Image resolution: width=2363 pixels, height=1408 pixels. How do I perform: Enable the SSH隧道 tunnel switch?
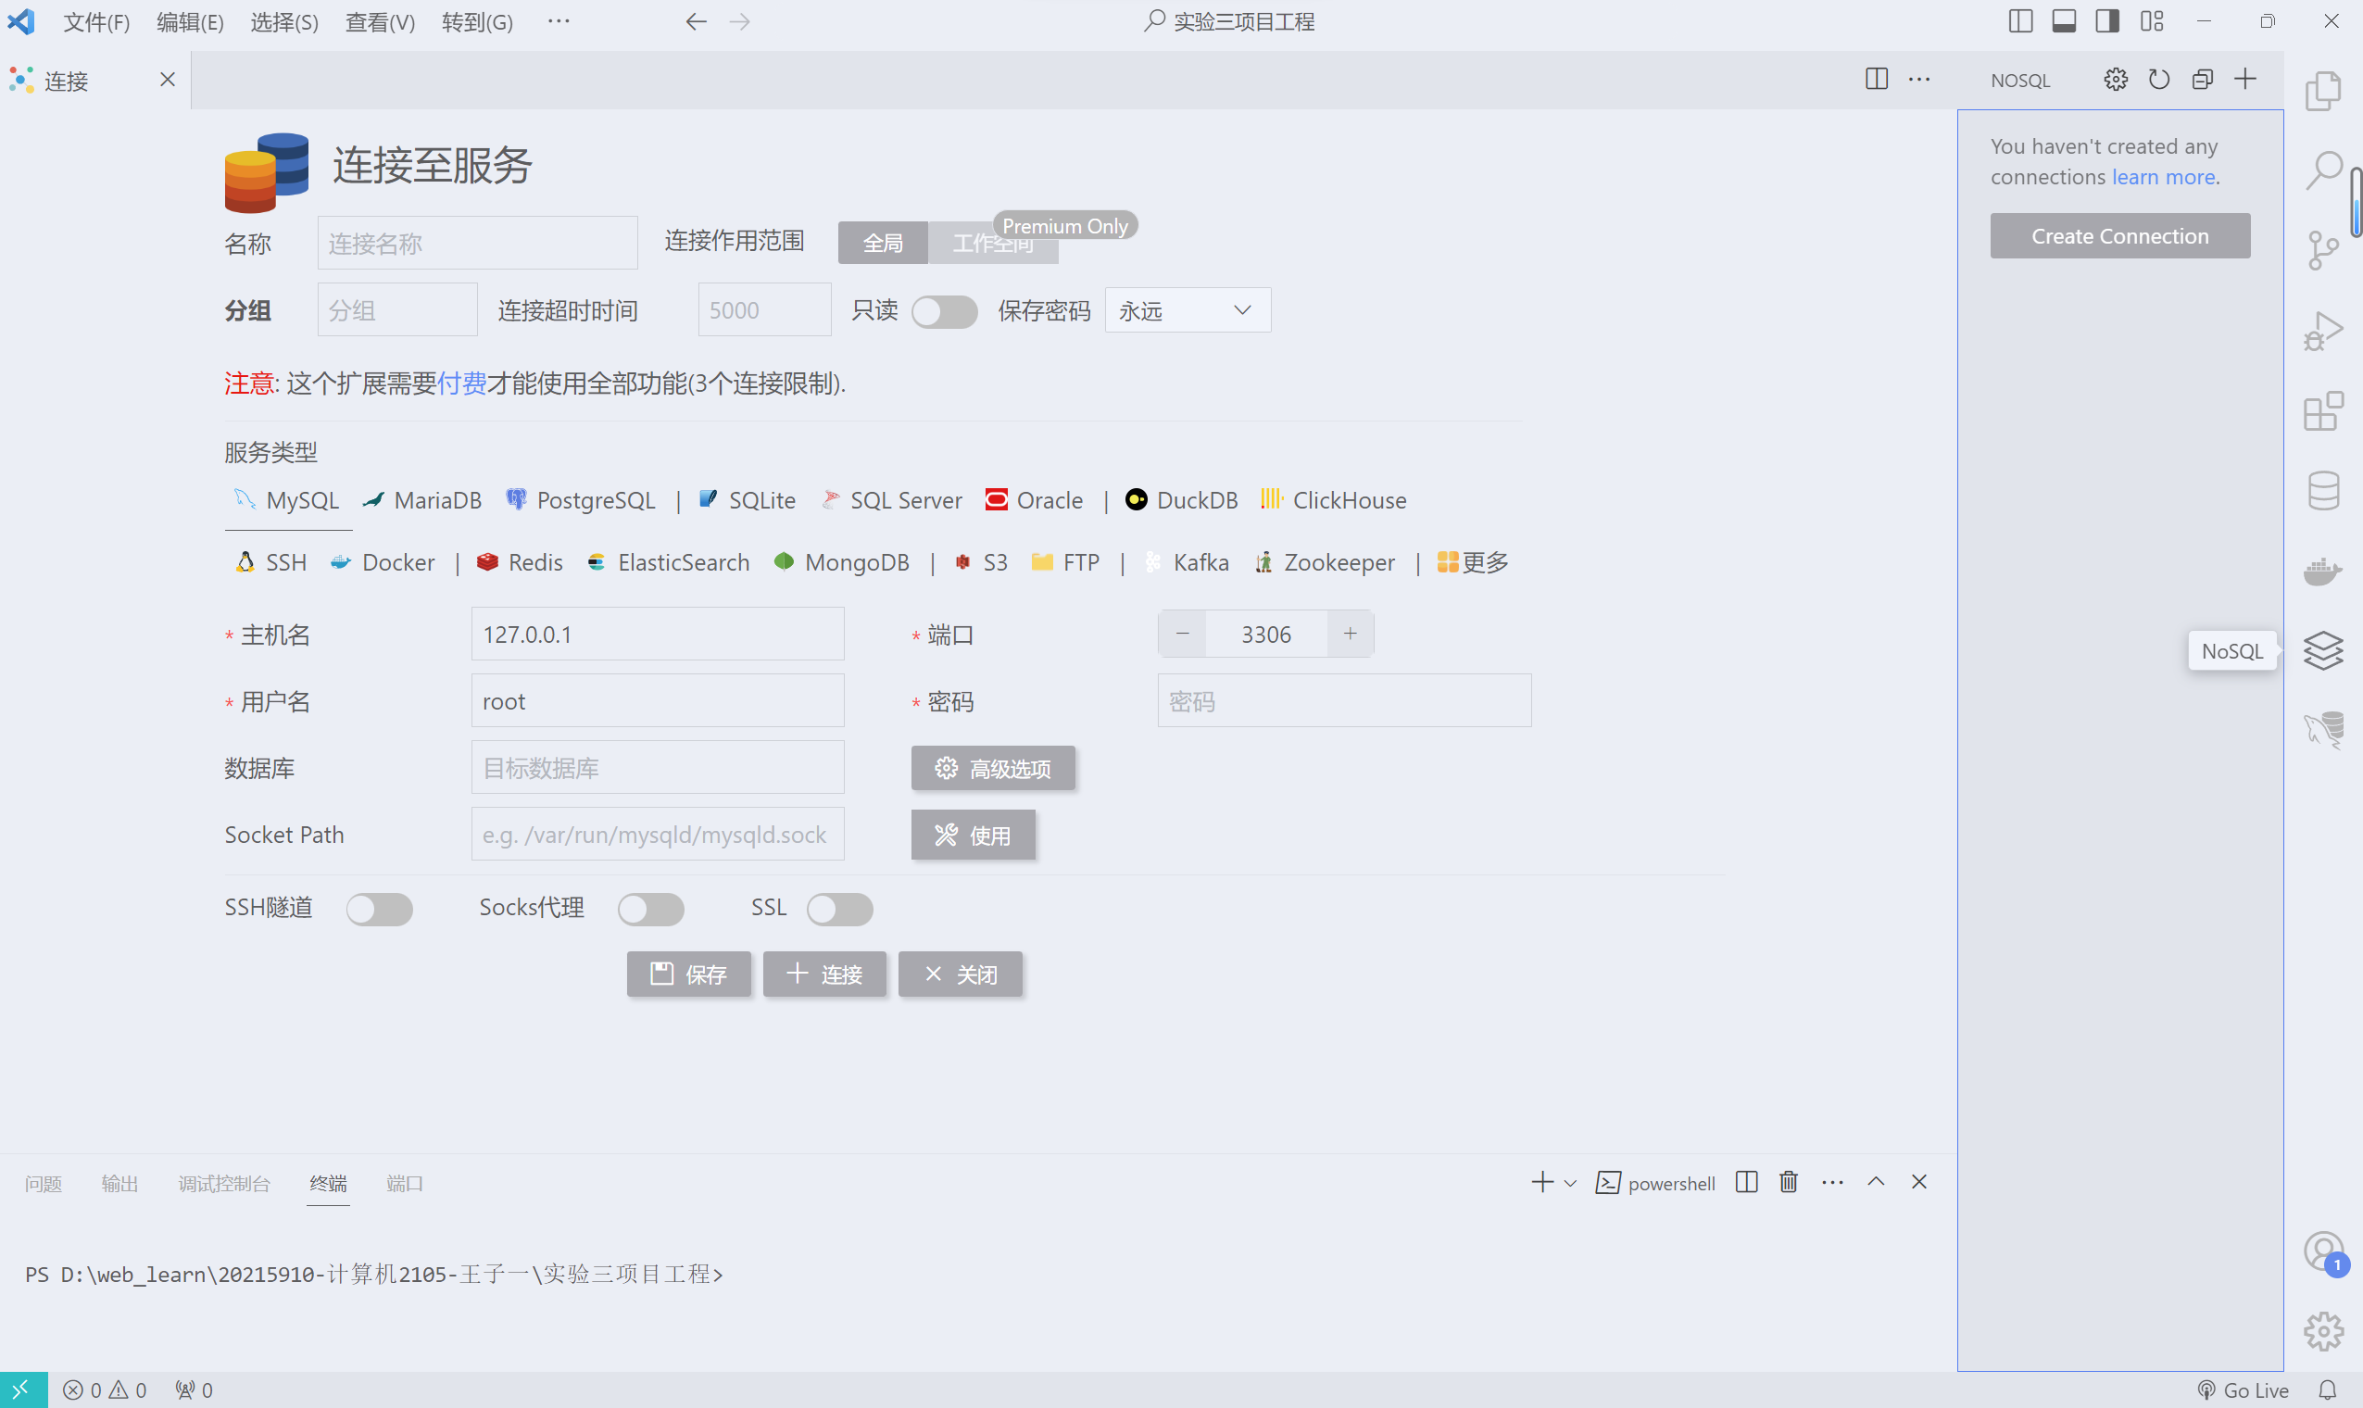point(380,909)
